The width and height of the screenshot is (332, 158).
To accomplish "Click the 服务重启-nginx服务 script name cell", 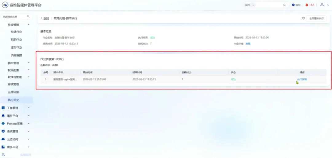I will [x=65, y=79].
